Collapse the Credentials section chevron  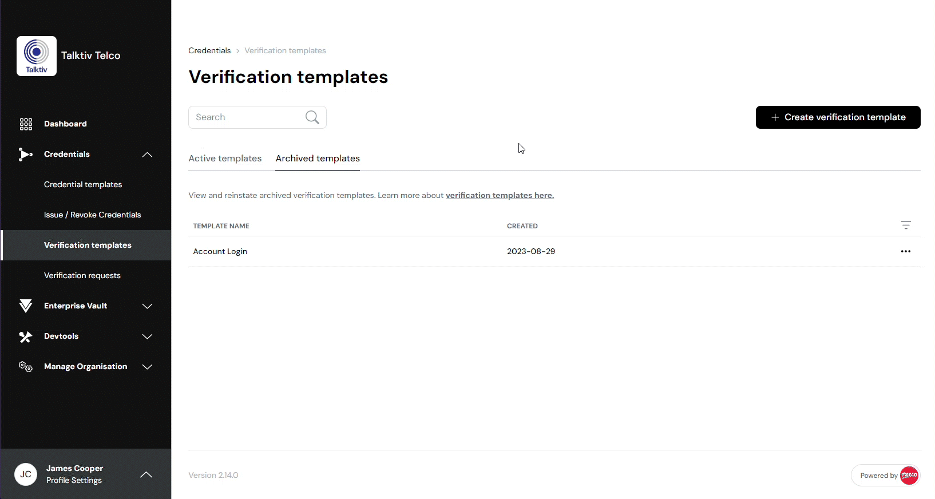pyautogui.click(x=147, y=155)
